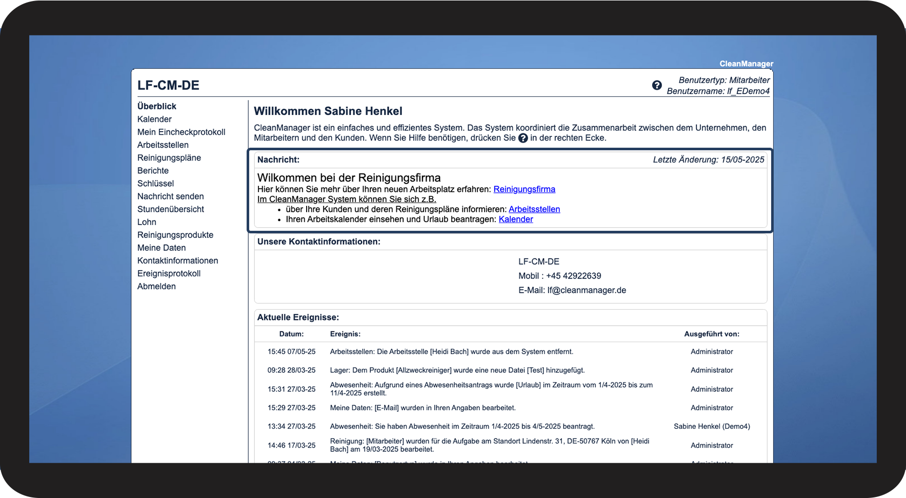
Task: Click the help question mark icon in header
Action: coord(657,85)
